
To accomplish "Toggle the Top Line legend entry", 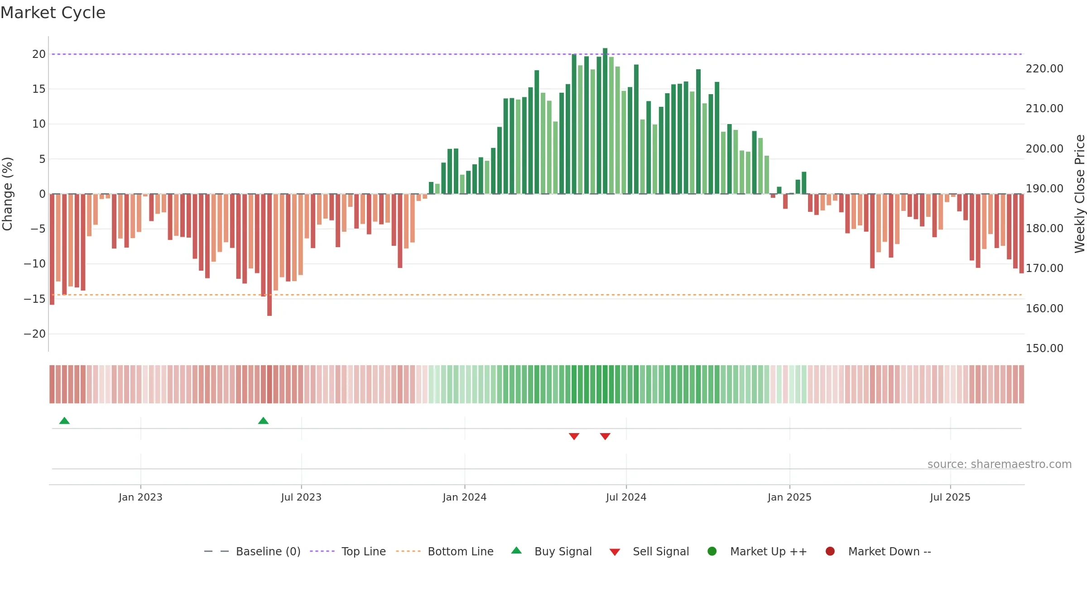I will click(x=348, y=551).
